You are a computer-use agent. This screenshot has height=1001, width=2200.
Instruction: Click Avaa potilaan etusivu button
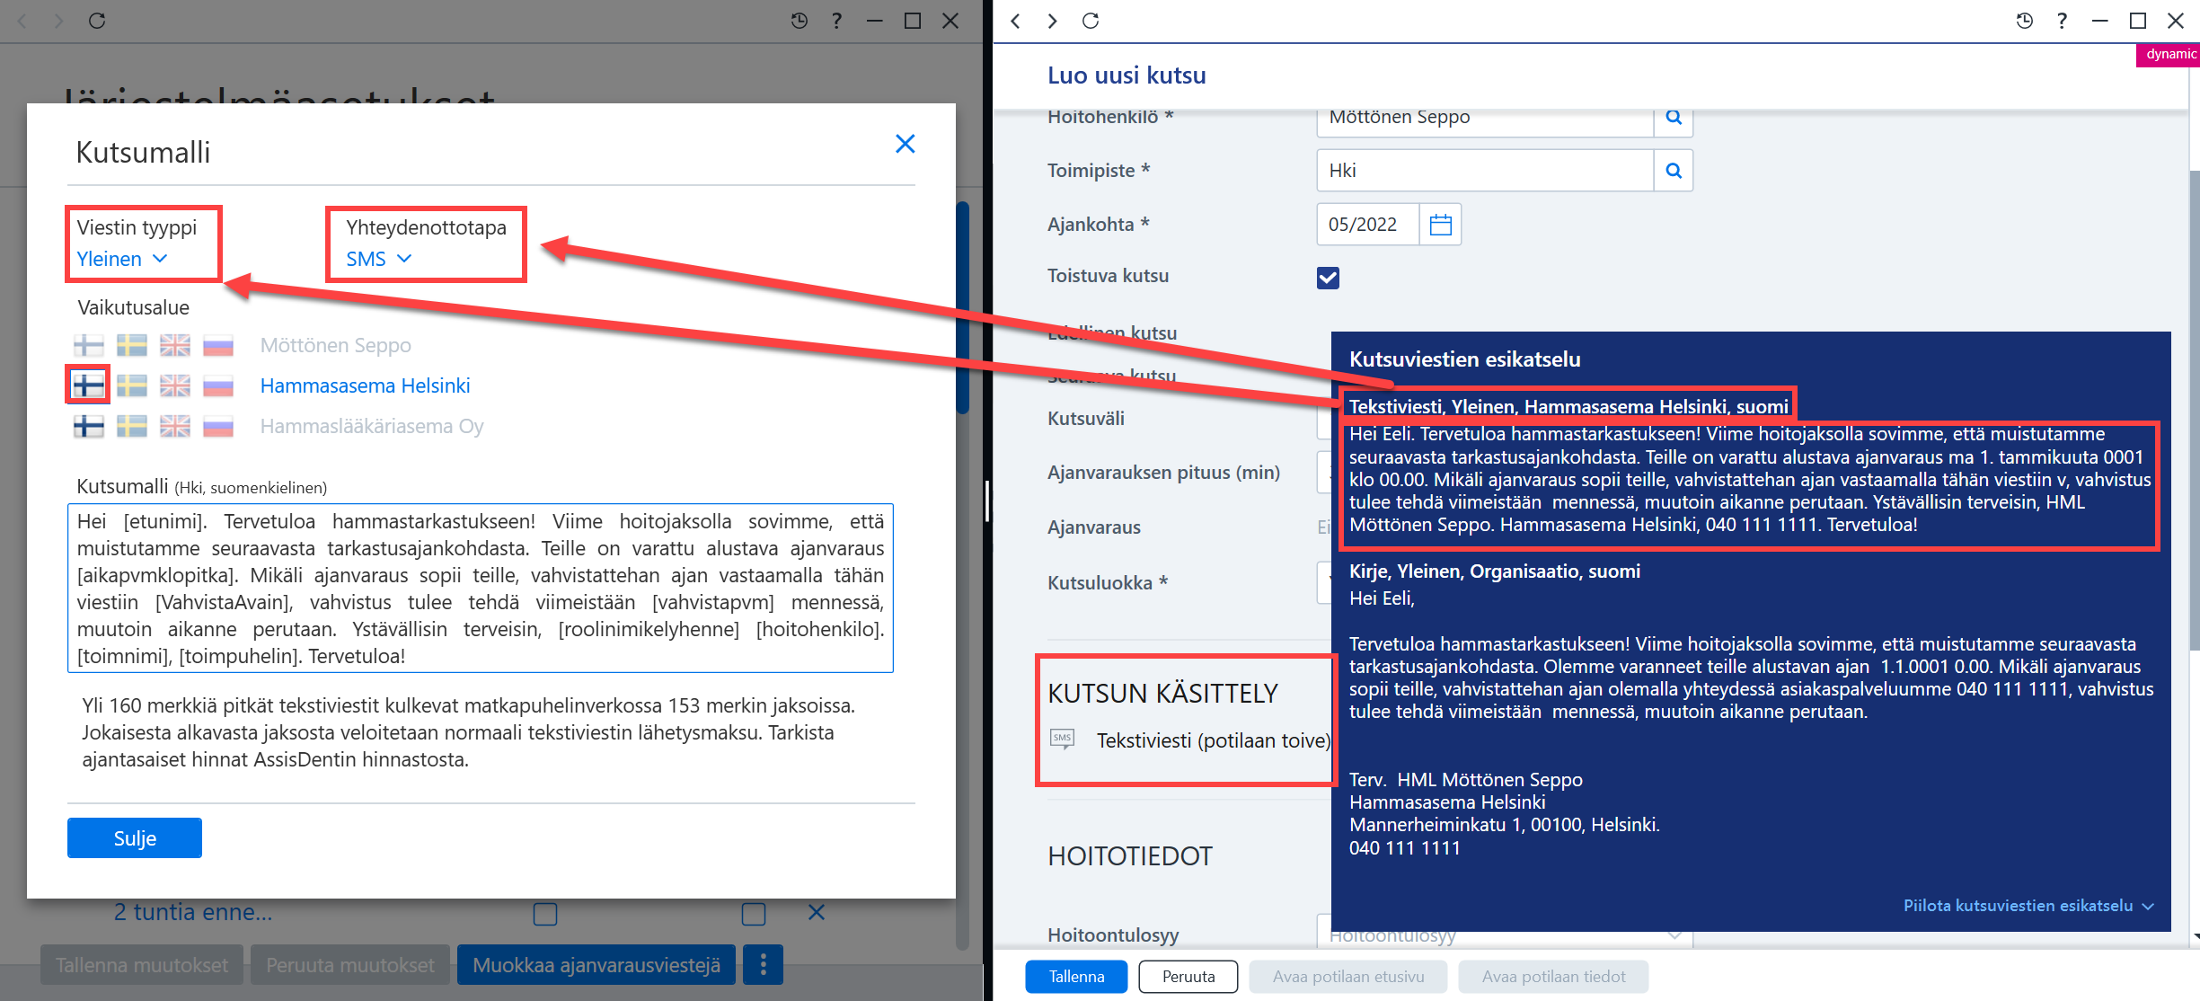1348,977
